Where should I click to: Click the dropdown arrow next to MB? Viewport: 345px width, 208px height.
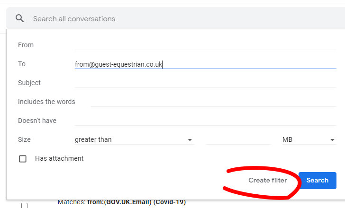pyautogui.click(x=332, y=140)
